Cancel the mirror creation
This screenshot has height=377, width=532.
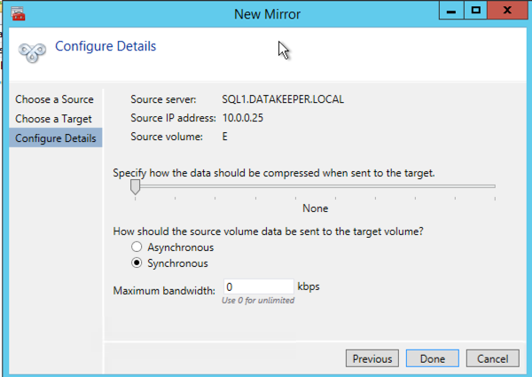[492, 359]
